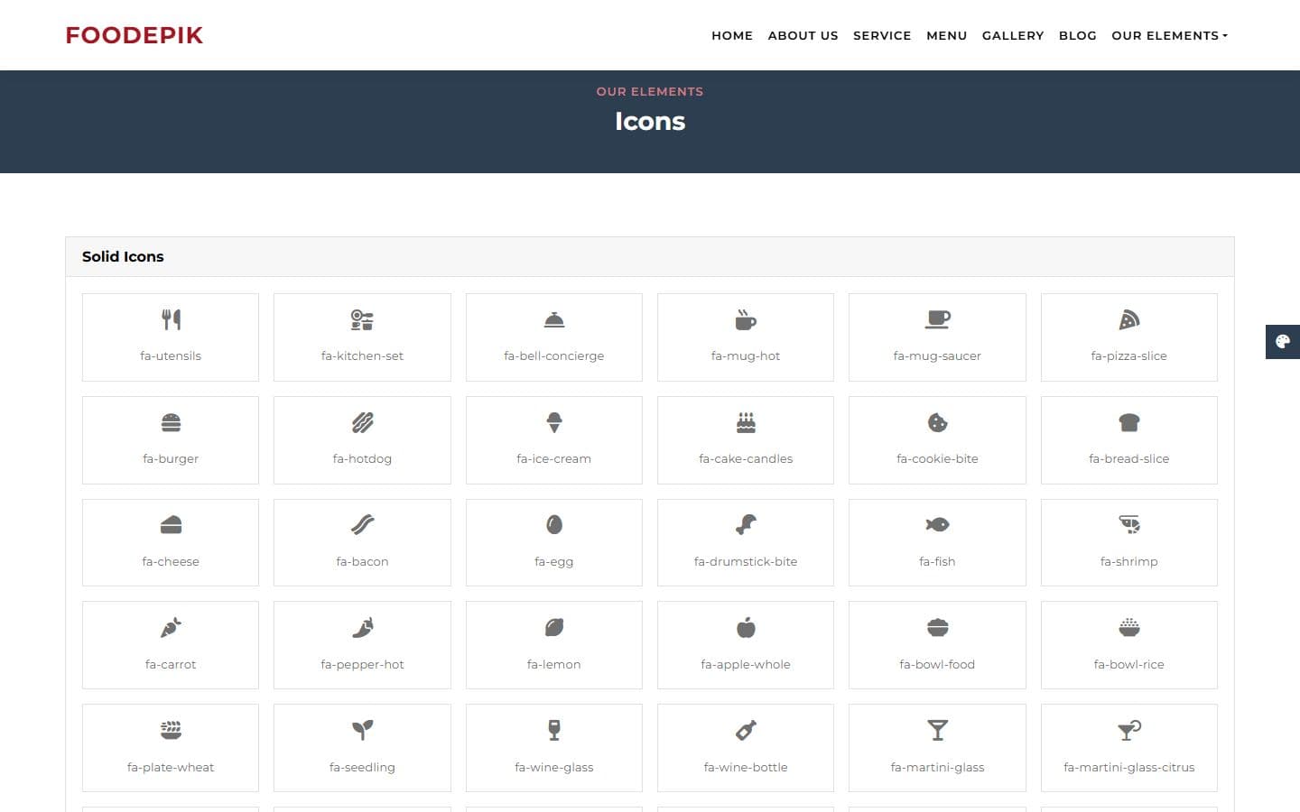Select the fa-pizza-slice icon
Screen dimensions: 1300x812
click(1129, 319)
